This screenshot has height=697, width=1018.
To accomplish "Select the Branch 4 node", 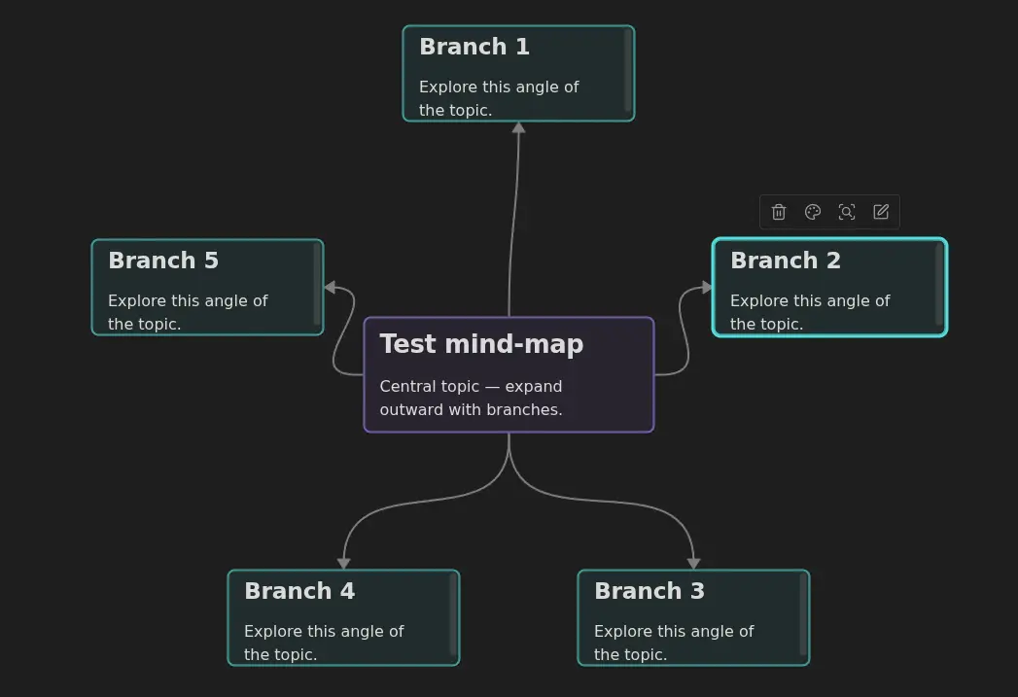I will pyautogui.click(x=343, y=617).
